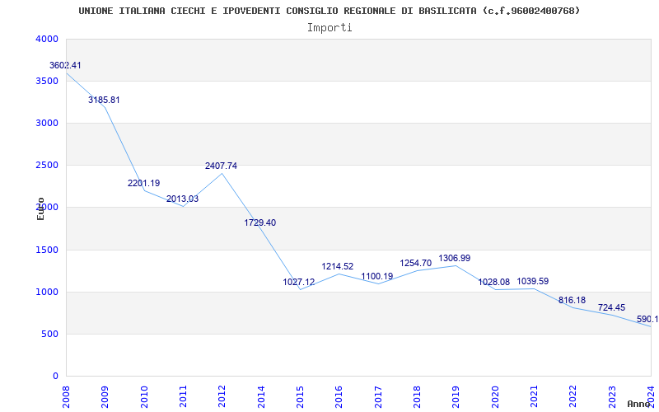Click the 2021 x-axis year label

(x=533, y=396)
